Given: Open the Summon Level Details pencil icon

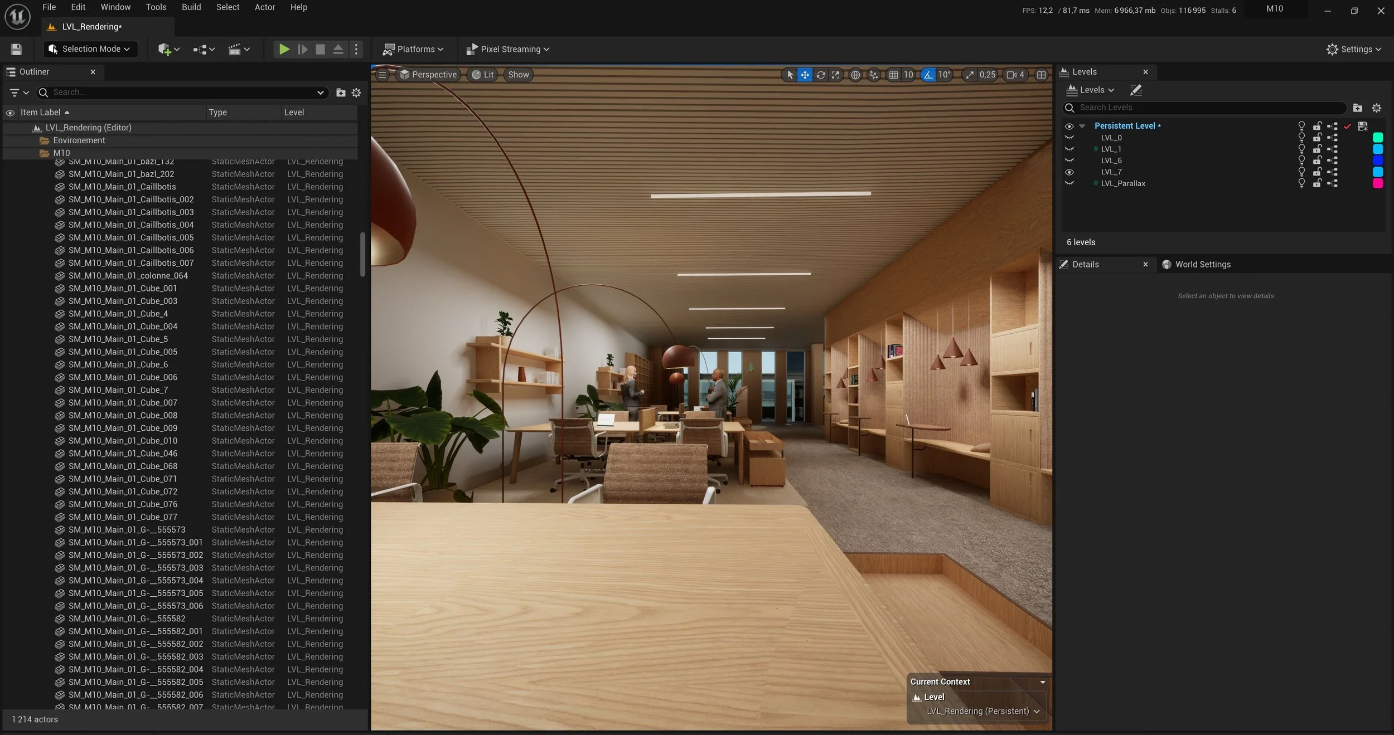Looking at the screenshot, I should [1135, 90].
